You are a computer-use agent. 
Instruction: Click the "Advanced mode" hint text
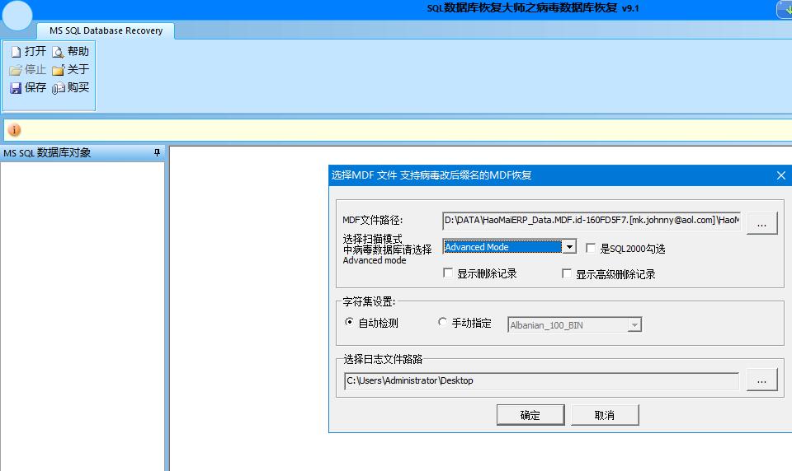[x=375, y=260]
